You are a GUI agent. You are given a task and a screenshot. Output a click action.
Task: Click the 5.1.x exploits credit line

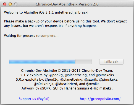click(x=67, y=75)
